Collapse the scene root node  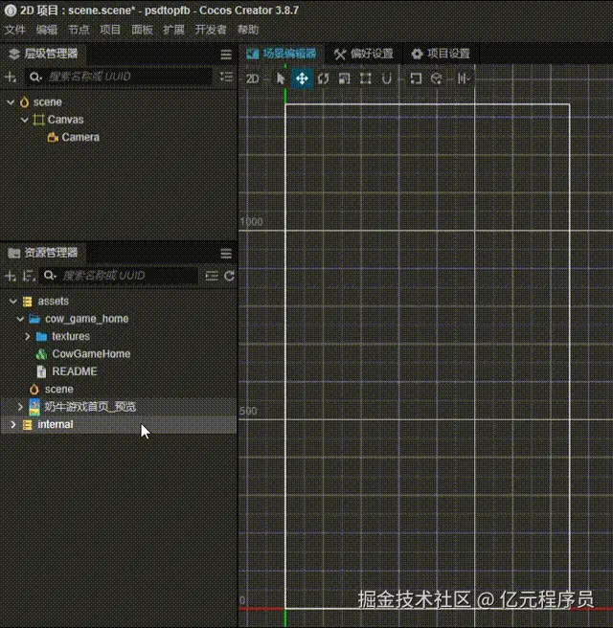[x=11, y=102]
